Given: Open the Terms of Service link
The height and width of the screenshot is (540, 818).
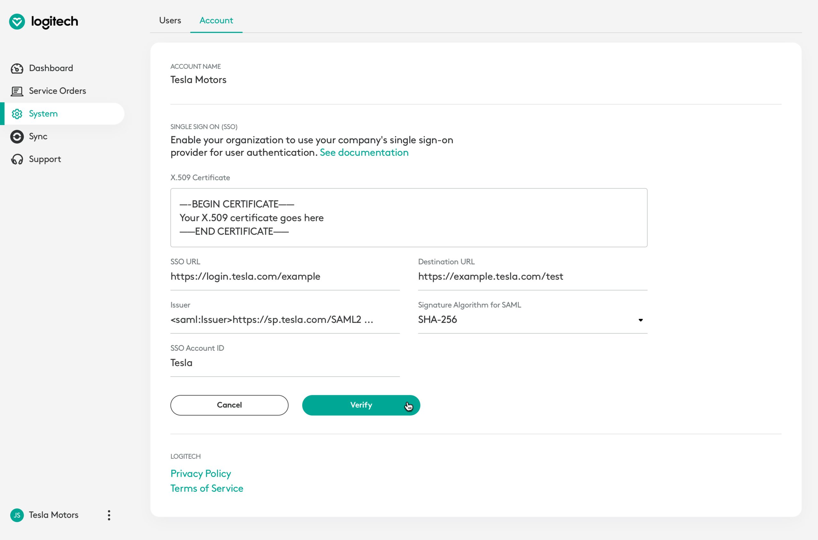Looking at the screenshot, I should click(207, 488).
